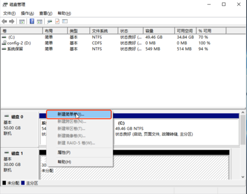Open the 文件(F) menu
Viewport: 247px width, 194px height.
click(x=9, y=13)
